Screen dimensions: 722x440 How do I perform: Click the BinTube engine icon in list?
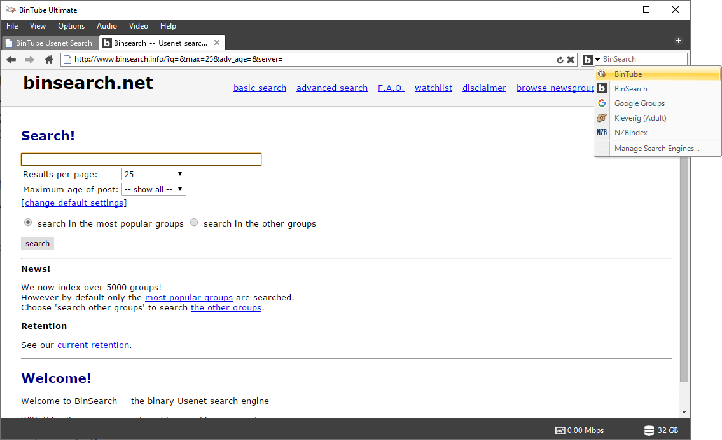click(x=602, y=74)
